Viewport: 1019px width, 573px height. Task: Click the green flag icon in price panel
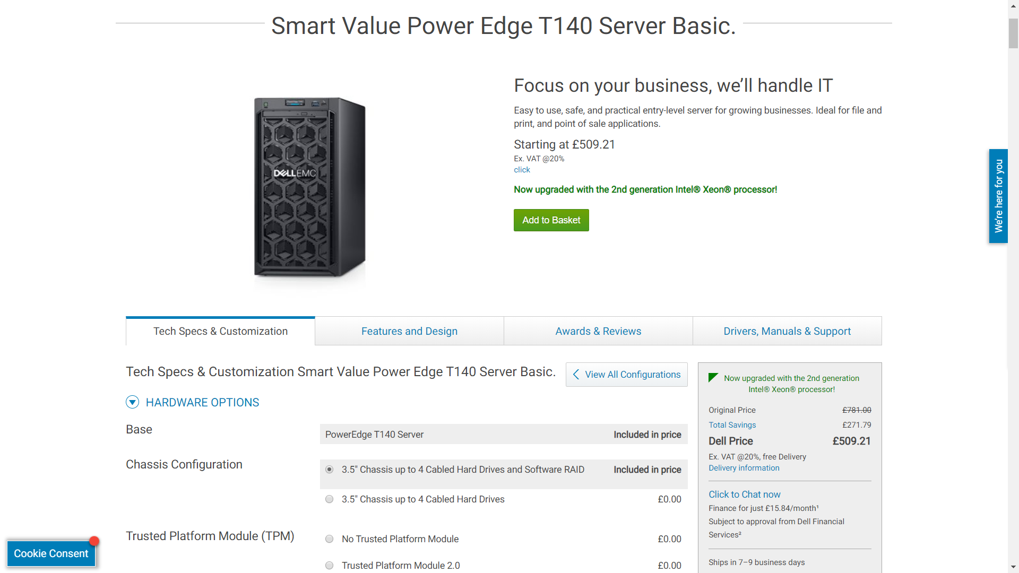[713, 378]
